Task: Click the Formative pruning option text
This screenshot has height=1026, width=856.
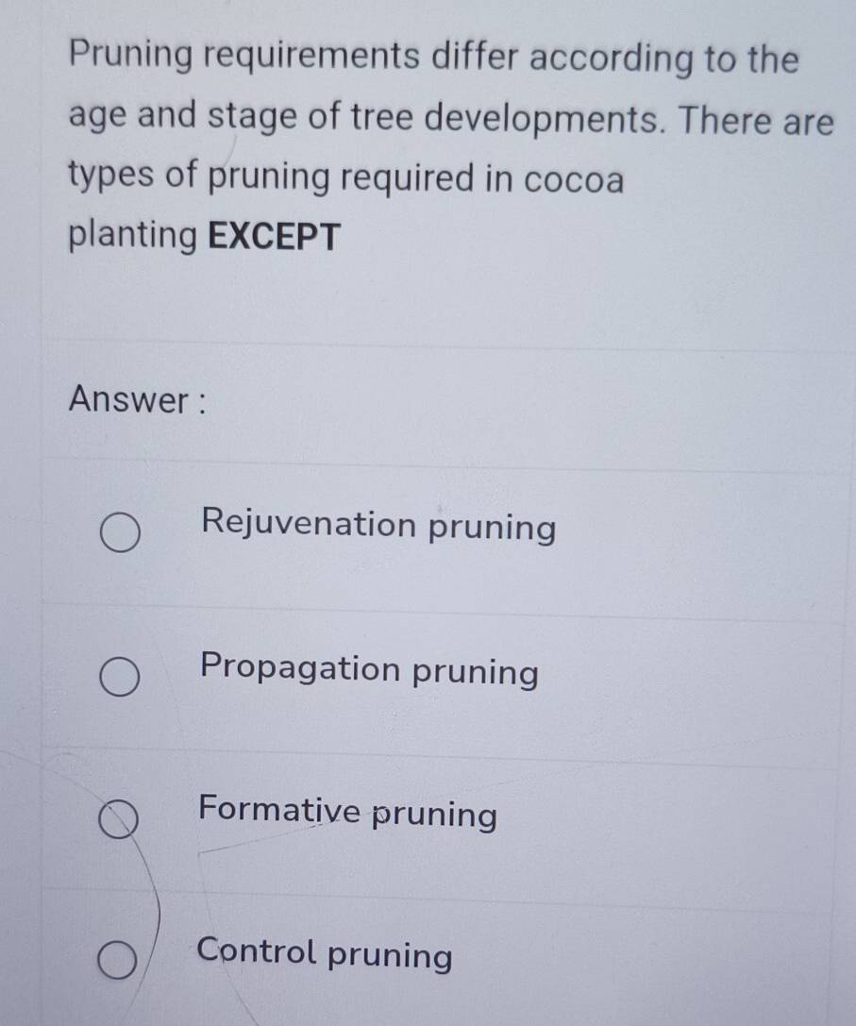Action: (347, 814)
